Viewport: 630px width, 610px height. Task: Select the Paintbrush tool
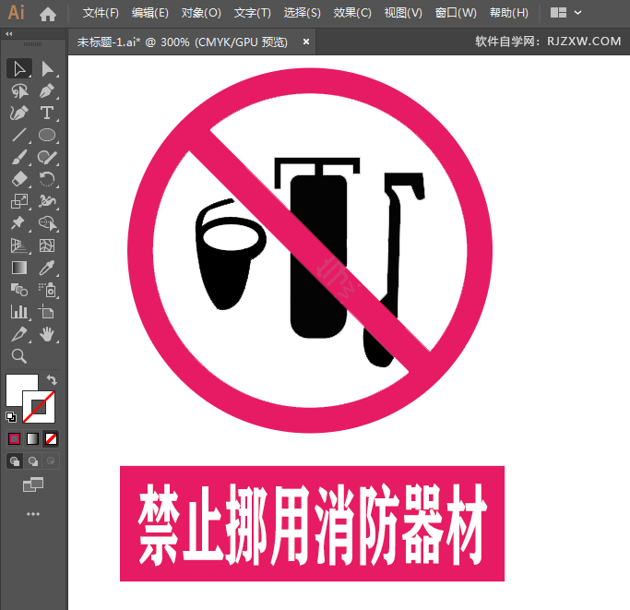[x=18, y=157]
